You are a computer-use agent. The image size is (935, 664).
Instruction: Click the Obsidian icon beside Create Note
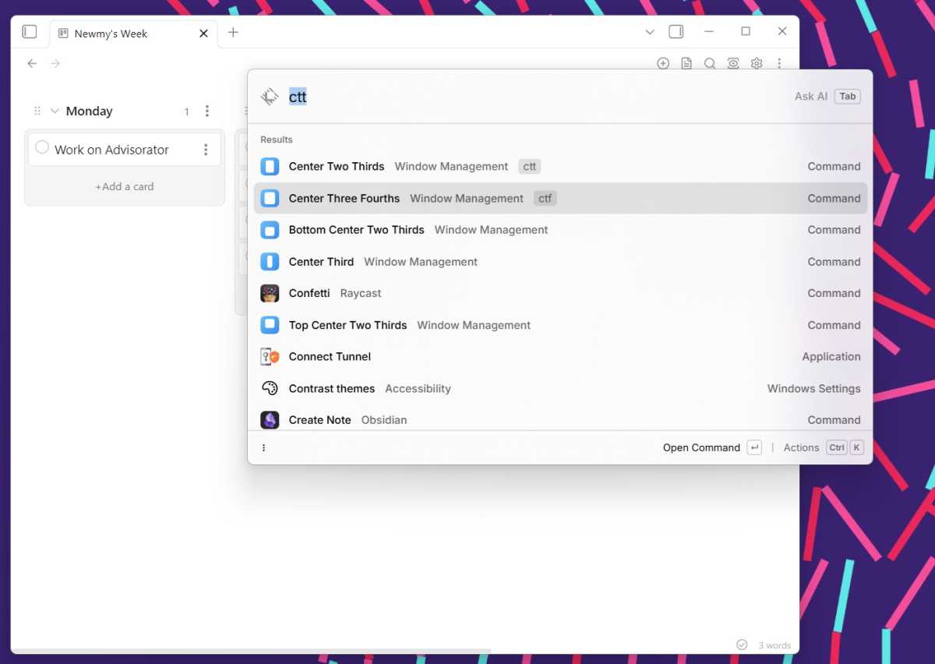[269, 419]
